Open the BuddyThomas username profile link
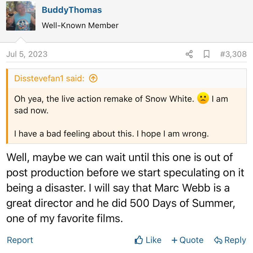This screenshot has height=253, width=253. click(x=72, y=10)
